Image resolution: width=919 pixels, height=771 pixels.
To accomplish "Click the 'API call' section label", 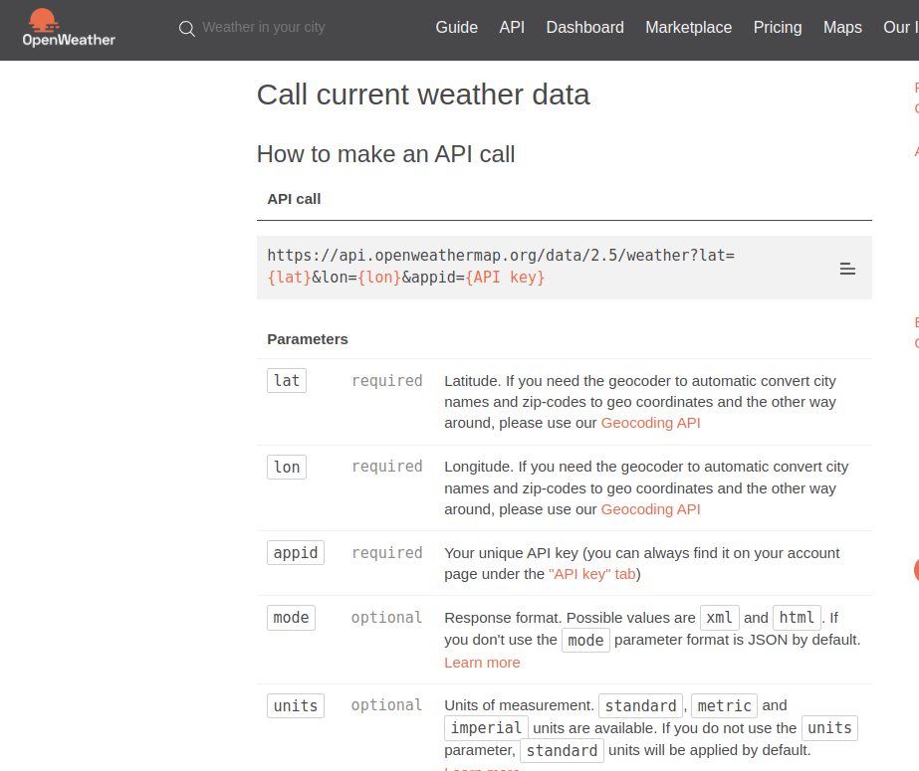I will click(x=294, y=199).
